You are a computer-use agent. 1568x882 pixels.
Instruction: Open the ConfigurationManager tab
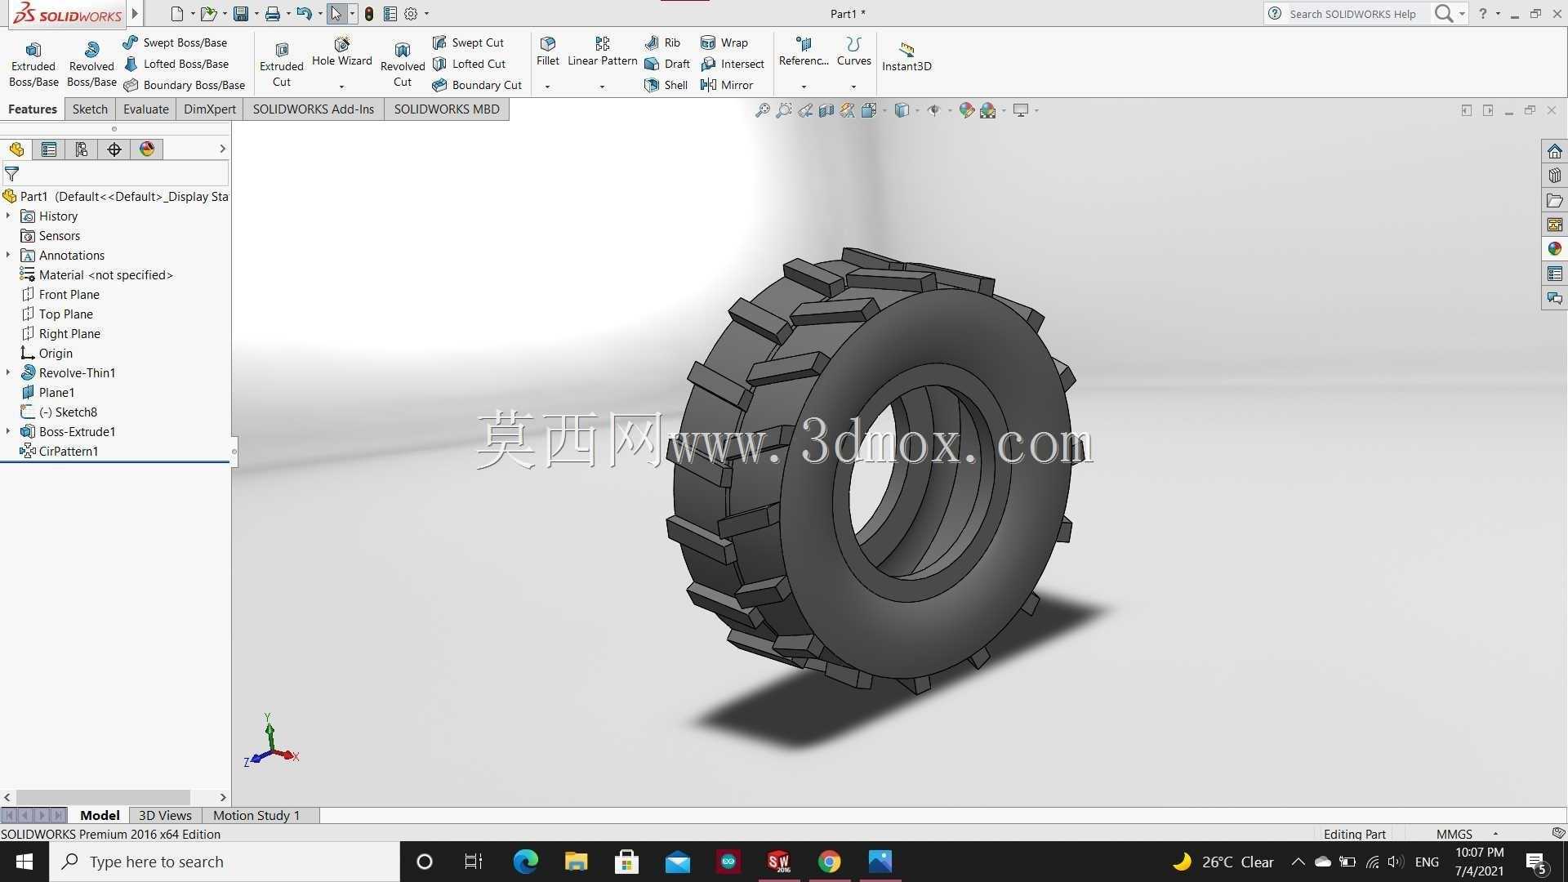(x=82, y=149)
